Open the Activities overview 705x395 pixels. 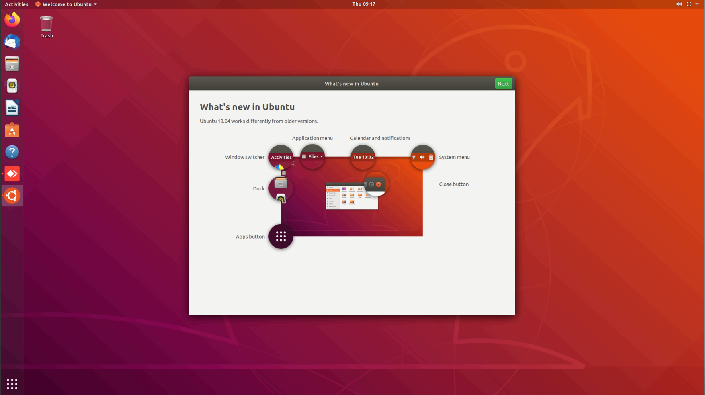pos(16,4)
